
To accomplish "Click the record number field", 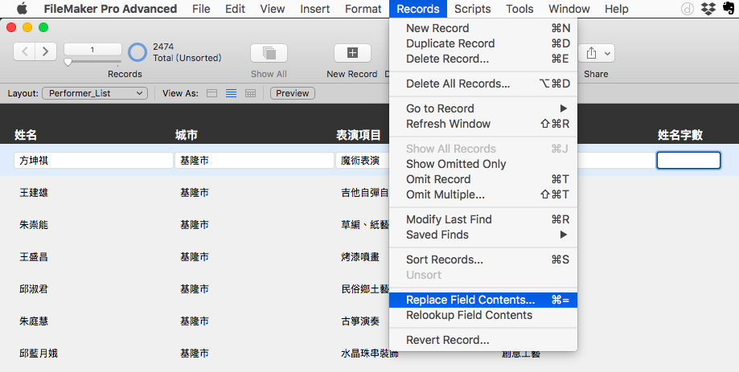I will pos(92,50).
